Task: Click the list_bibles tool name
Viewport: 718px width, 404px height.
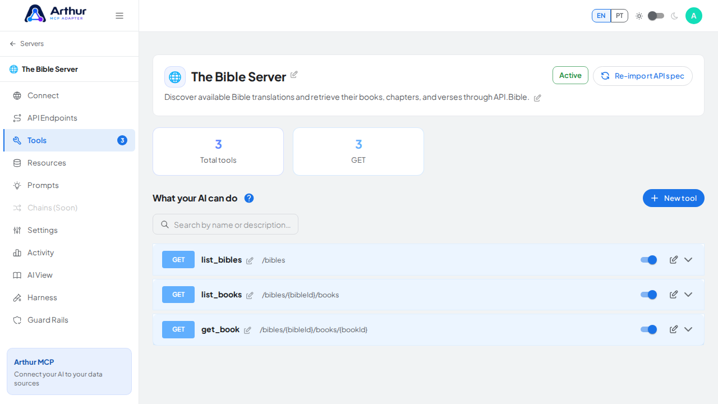Action: pos(222,260)
